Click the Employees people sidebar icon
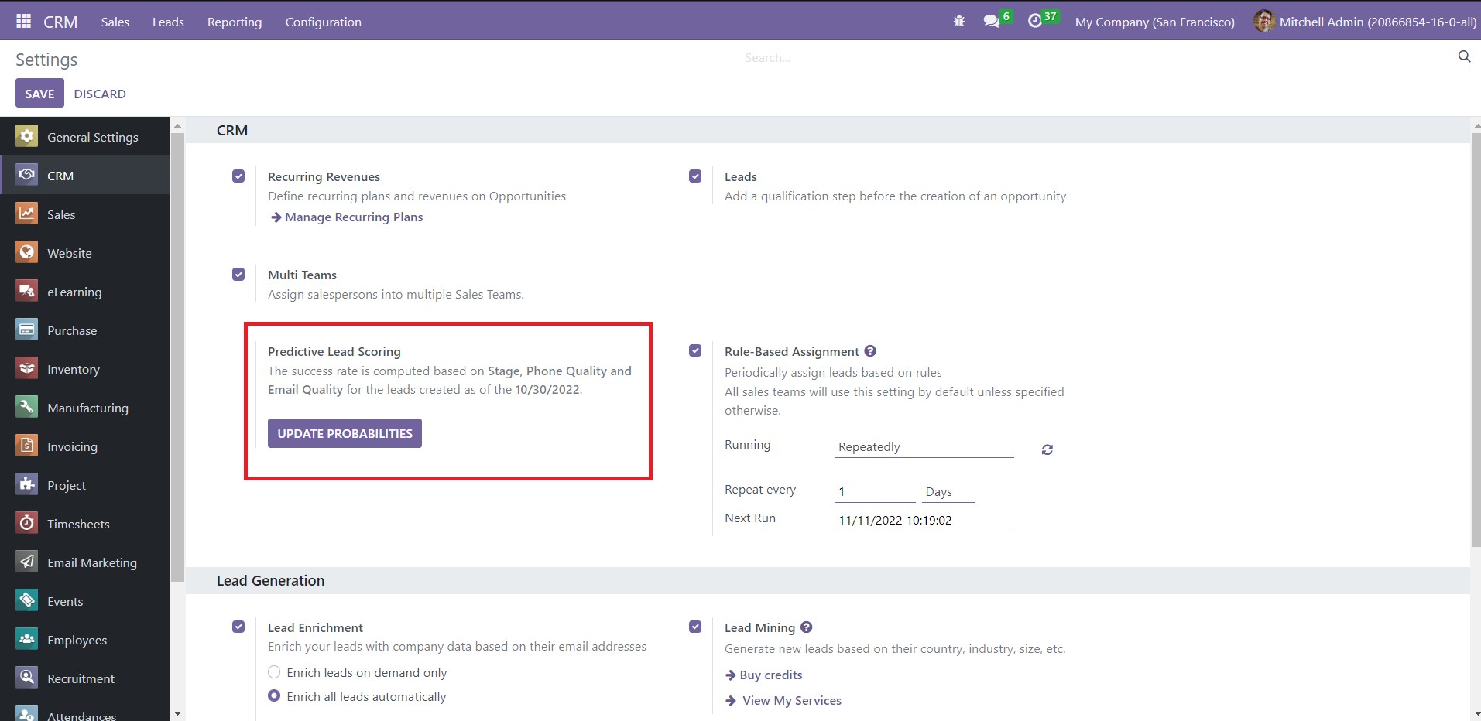Screen dimensions: 1481x721 tap(27, 639)
